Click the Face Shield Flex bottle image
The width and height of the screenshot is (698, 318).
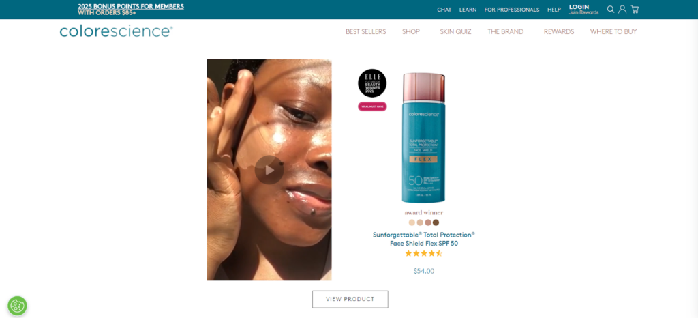pyautogui.click(x=423, y=138)
